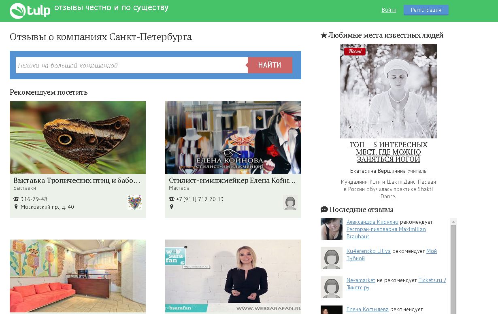Click the phone icon next to +7 (911) 712 70 13
The height and width of the screenshot is (314, 498).
172,199
